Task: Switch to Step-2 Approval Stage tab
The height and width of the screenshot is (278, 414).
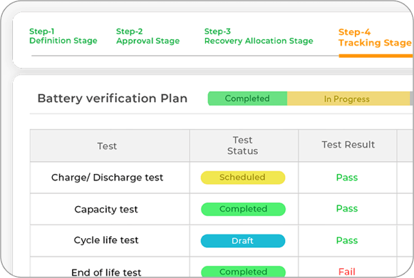Action: 148,36
